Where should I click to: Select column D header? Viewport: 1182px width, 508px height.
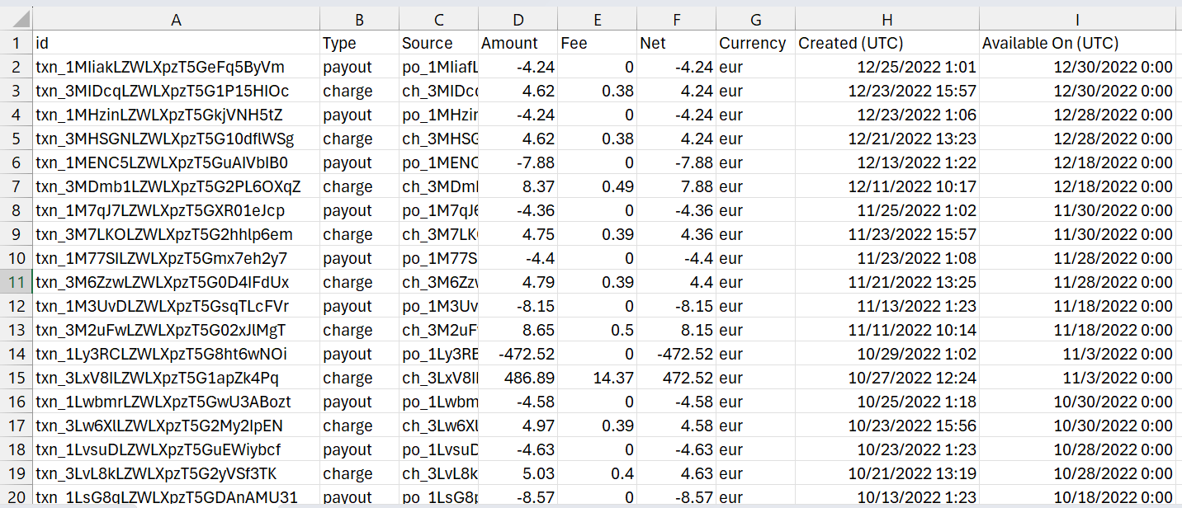(x=518, y=20)
